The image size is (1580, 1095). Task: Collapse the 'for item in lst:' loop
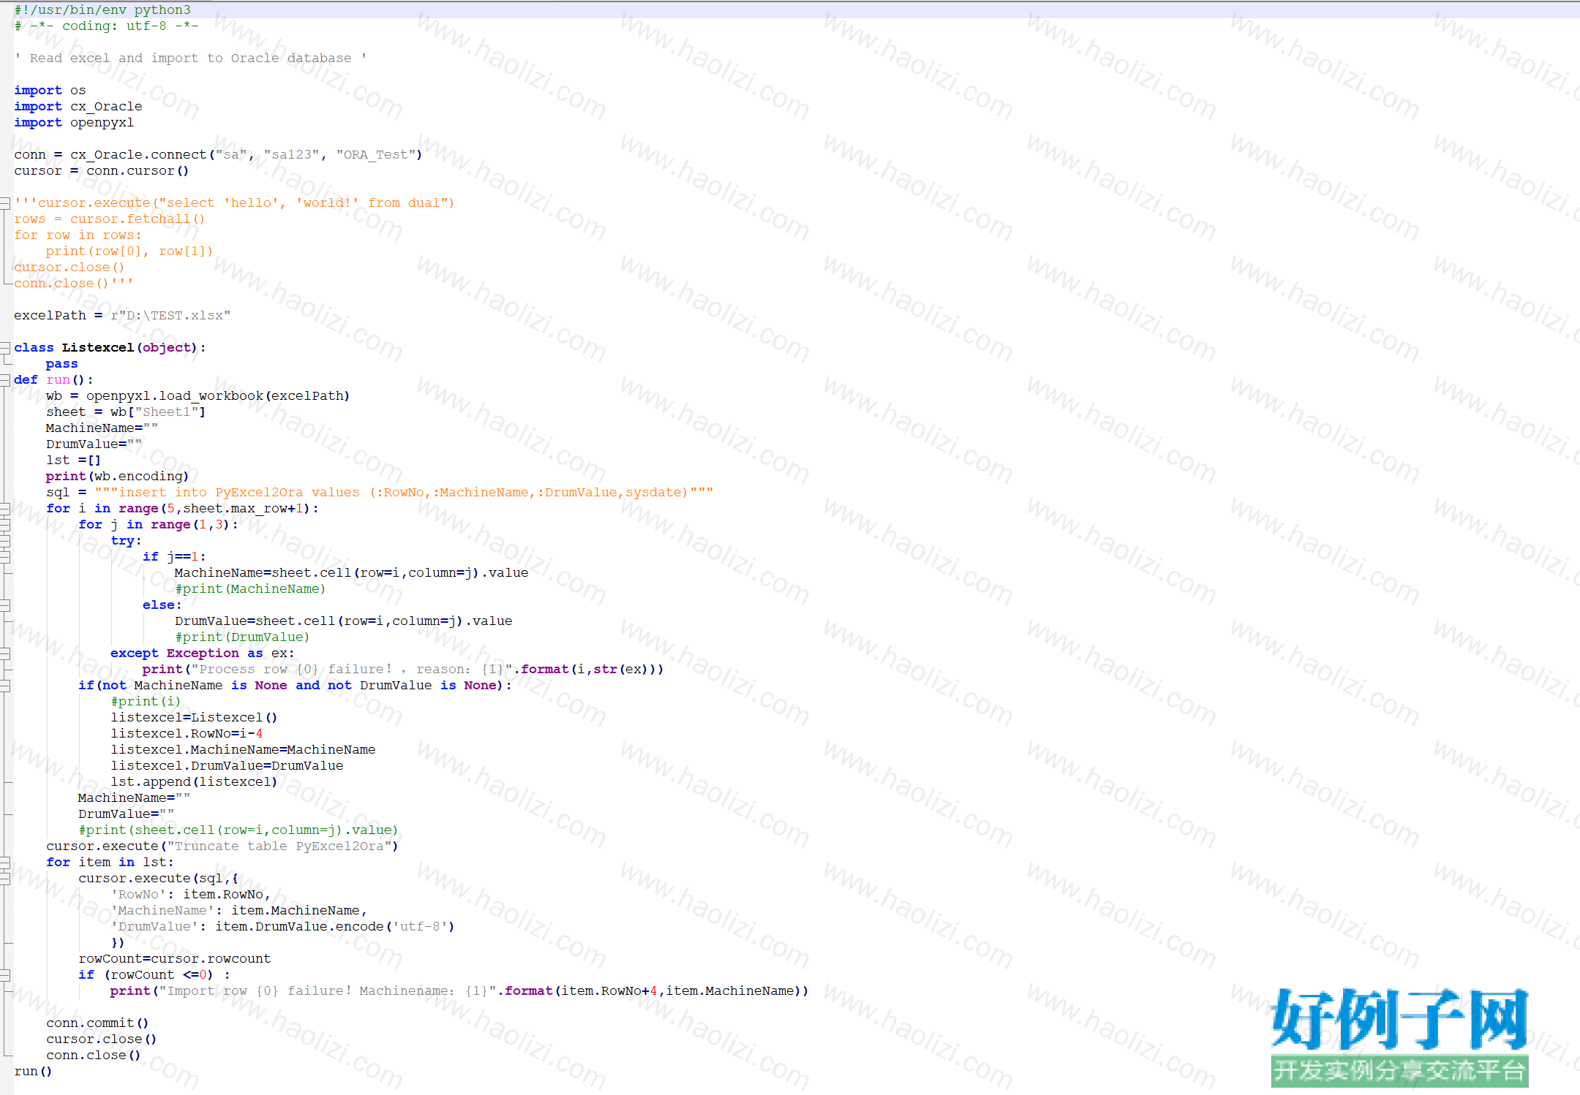pos(4,862)
